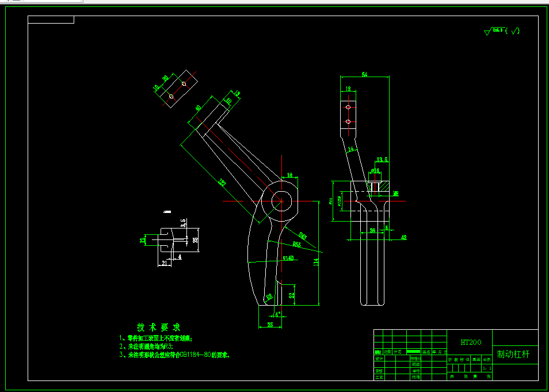Image resolution: width=549 pixels, height=392 pixels.
Task: Select the 分区 cell in the title block
Action: pyautogui.click(x=399, y=352)
